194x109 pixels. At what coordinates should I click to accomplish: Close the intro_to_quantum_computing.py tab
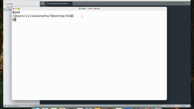click(70, 4)
